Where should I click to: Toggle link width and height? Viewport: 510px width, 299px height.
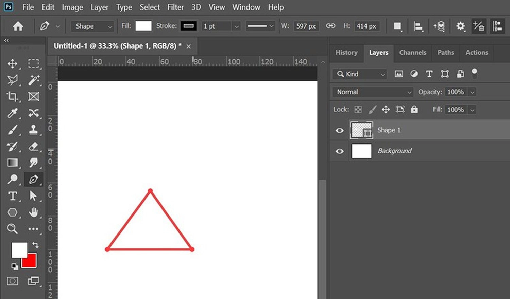330,26
